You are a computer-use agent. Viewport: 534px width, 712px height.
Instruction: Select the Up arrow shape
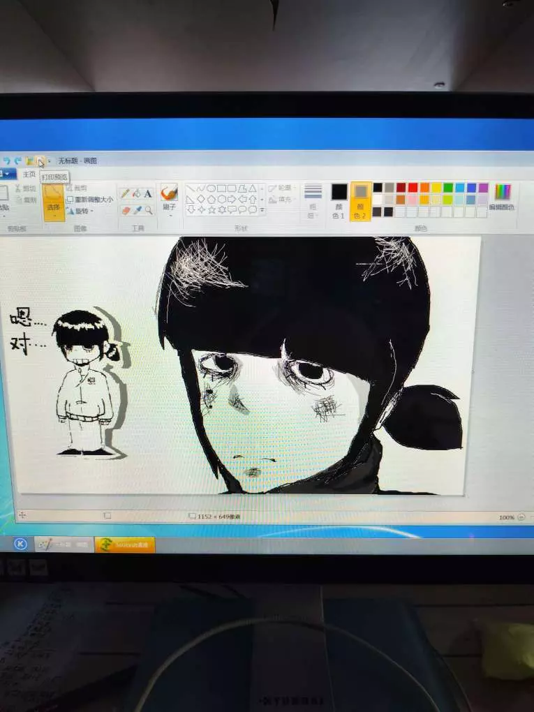pyautogui.click(x=253, y=199)
